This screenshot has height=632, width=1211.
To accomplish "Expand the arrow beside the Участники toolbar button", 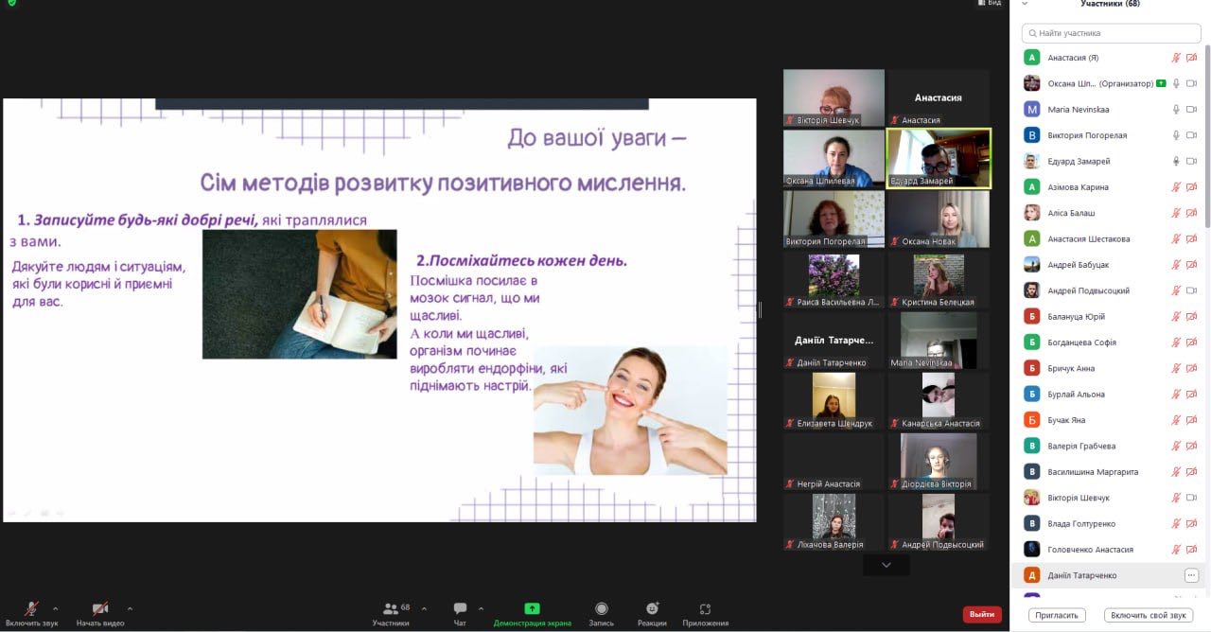I will click(424, 608).
